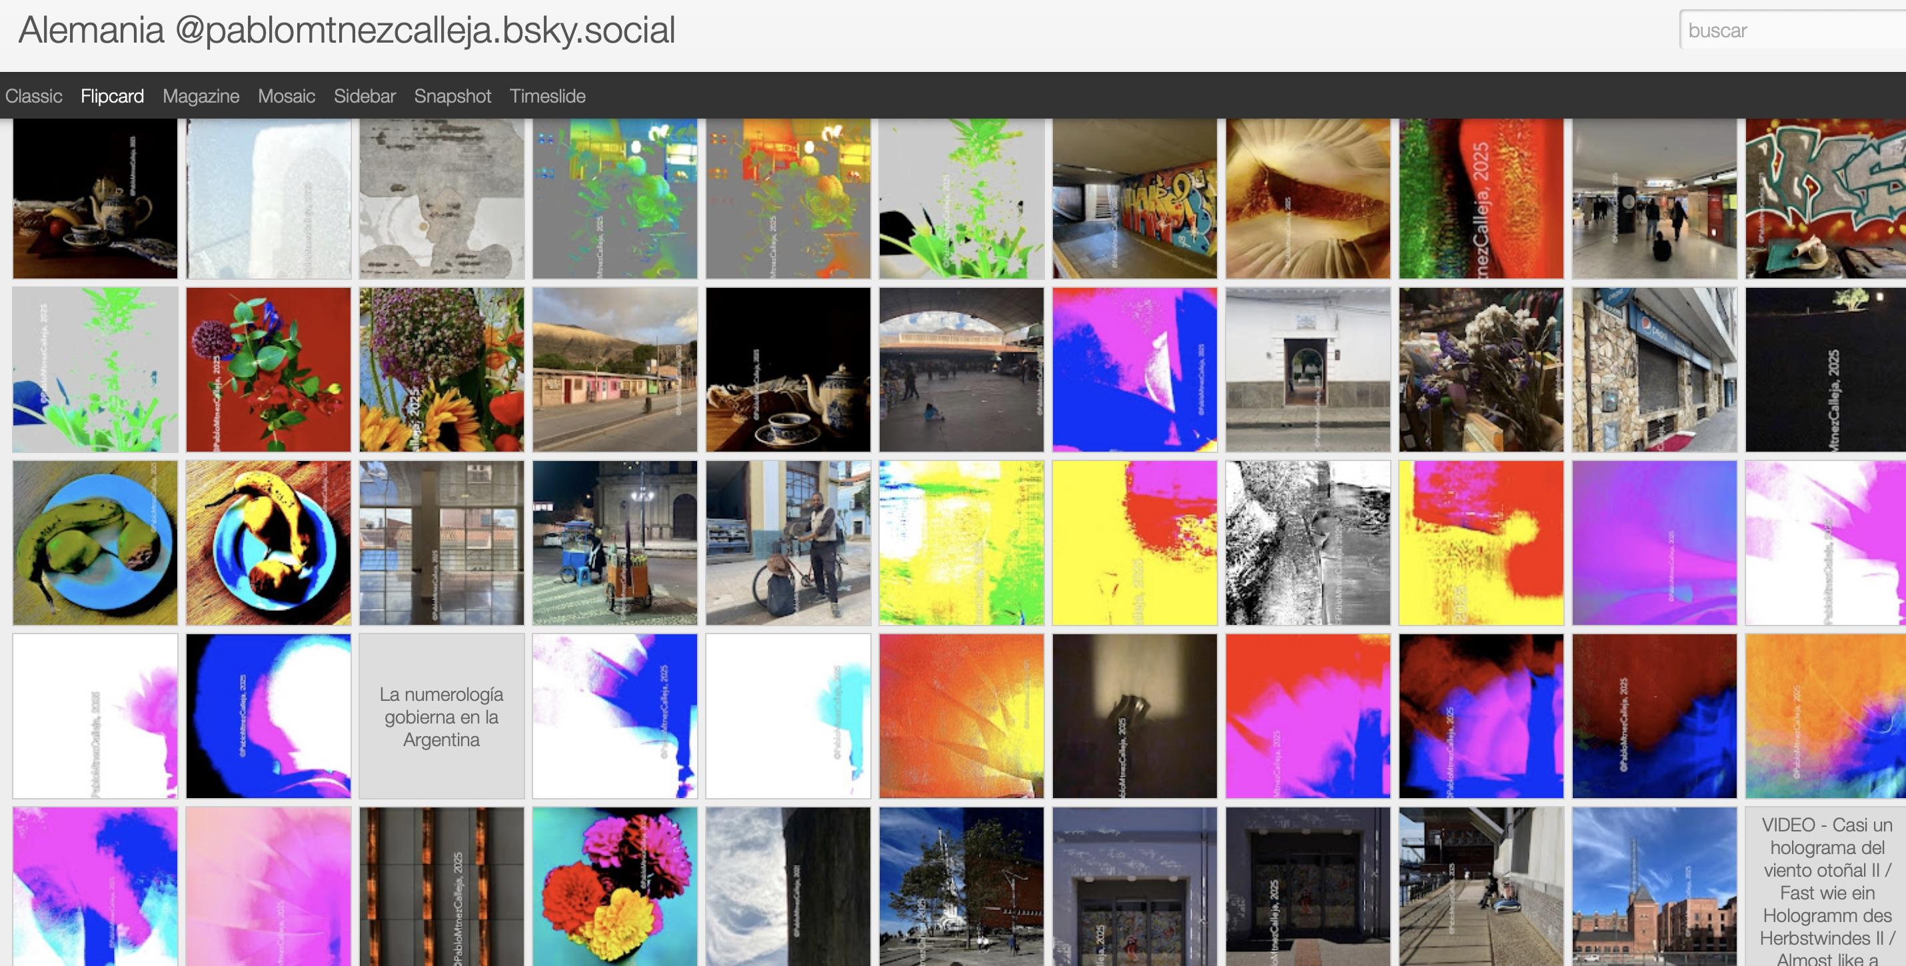The height and width of the screenshot is (966, 1906).
Task: Open the pink red and yellow dahlias thumbnail
Action: (614, 886)
